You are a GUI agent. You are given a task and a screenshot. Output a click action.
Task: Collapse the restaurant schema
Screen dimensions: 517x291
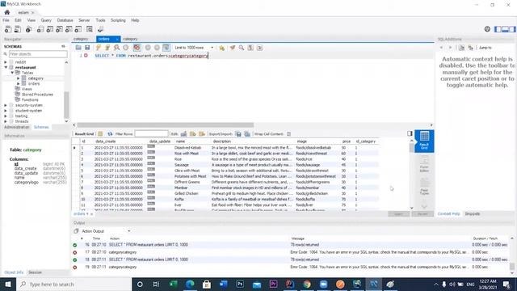(x=6, y=67)
